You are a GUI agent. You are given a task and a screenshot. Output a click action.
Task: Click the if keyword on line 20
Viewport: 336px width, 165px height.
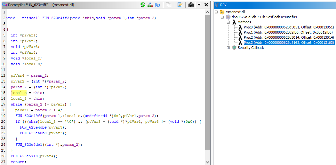(18, 122)
